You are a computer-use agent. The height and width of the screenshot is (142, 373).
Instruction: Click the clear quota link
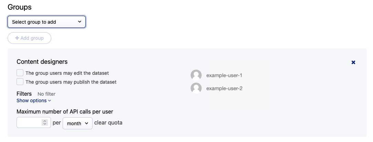pos(108,122)
